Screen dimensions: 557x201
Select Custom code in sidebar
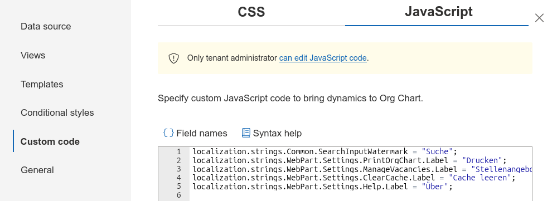pos(50,141)
